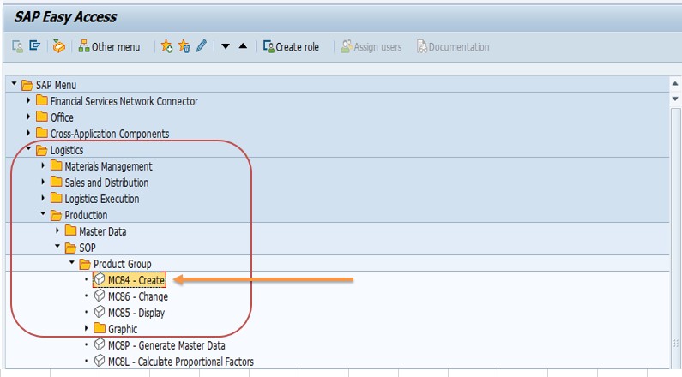
Task: Click Cross-Application Components folder icon
Action: pyautogui.click(x=42, y=133)
